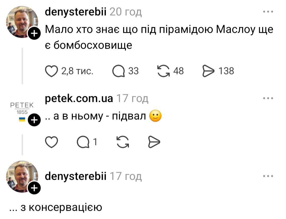Open comments on the first post
This screenshot has height=219, width=286.
(118, 71)
